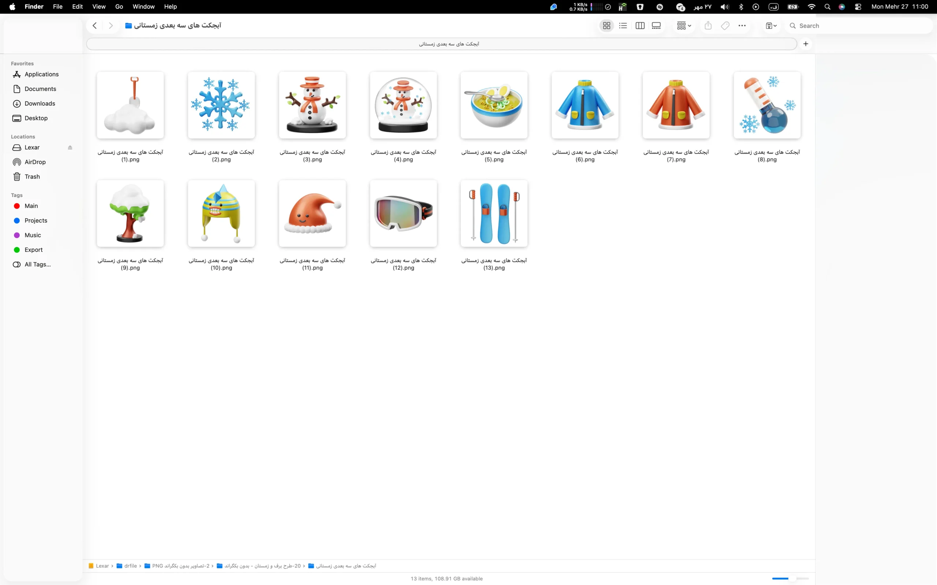Add a new tab with plus button
Viewport: 937px width, 585px height.
[x=806, y=44]
